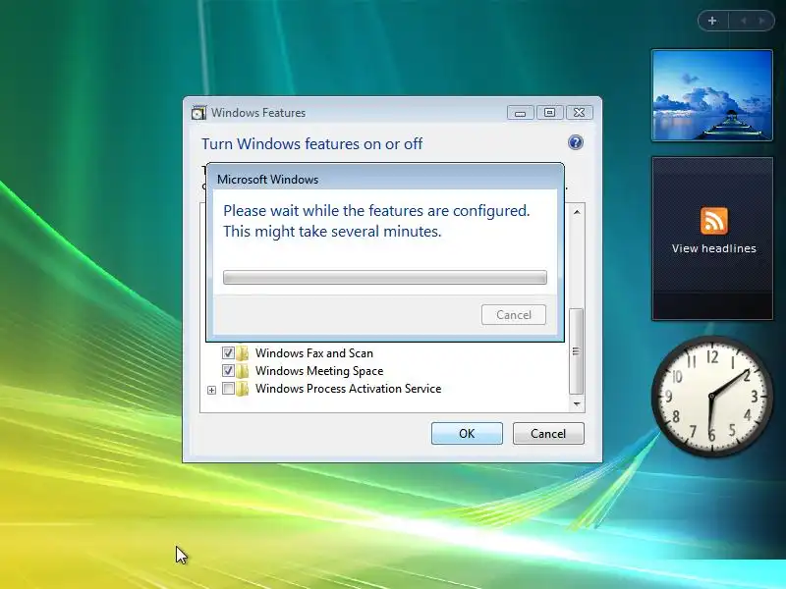Uncheck the Windows Fax and Scan checkbox
Screen dimensions: 786x589
click(x=228, y=353)
